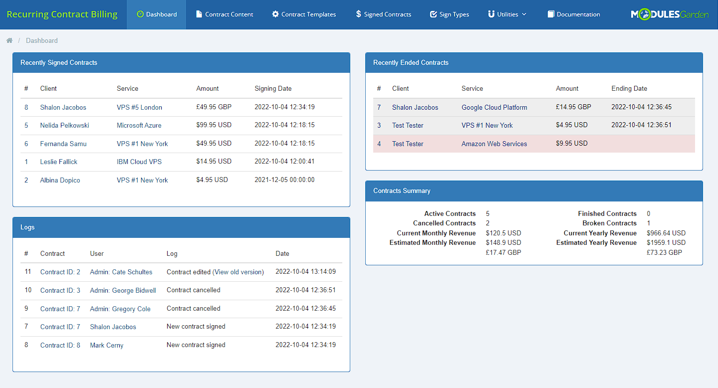Viewport: 718px width, 388px height.
Task: Click the Contract Templates gear icon
Action: (x=275, y=14)
